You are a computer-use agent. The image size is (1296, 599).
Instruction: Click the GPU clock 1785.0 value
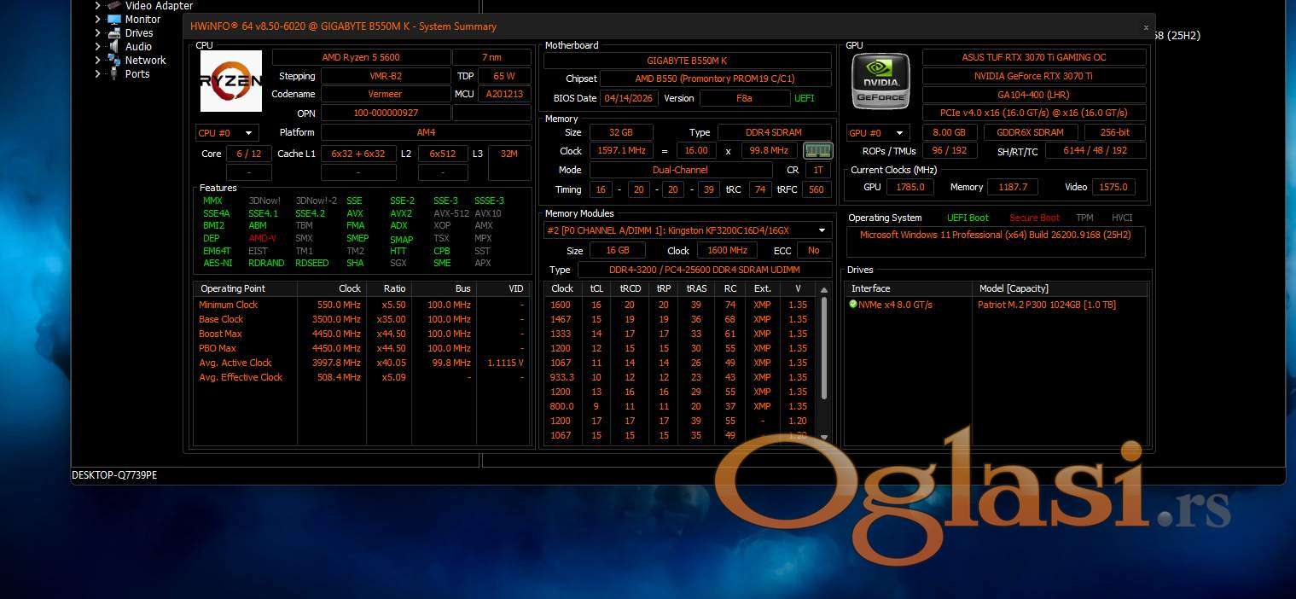tap(910, 187)
